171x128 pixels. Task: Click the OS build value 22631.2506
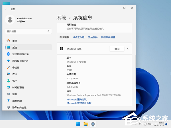[x=72, y=87]
